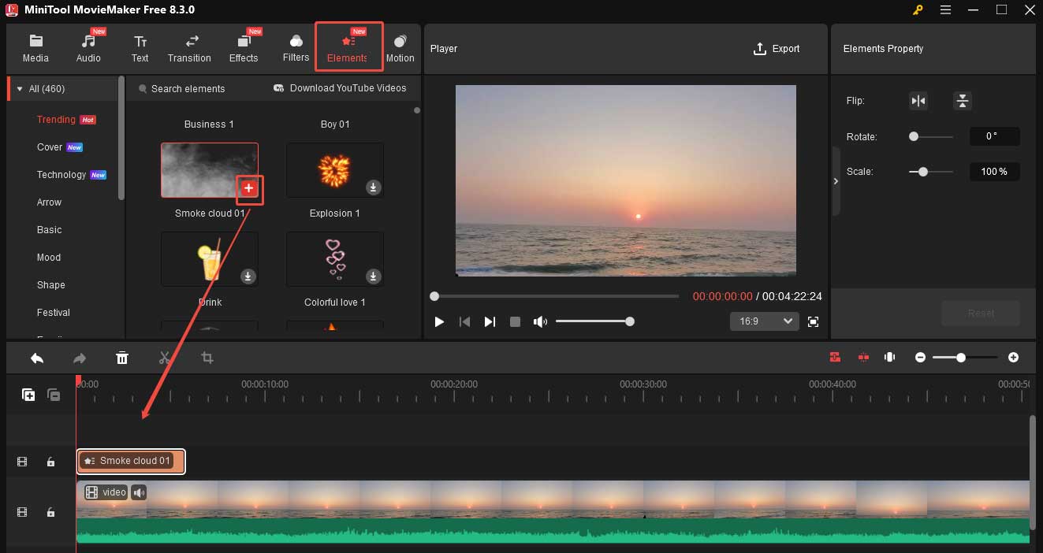Switch to the Filters tab

click(296, 48)
